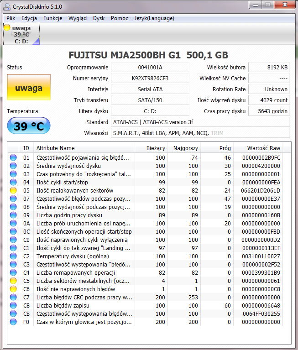The width and height of the screenshot is (298, 350).
Task: Click the ATA8-ACS standard field
Action: (x=200, y=122)
